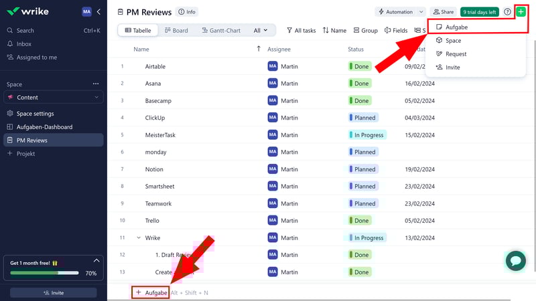Open the MA user avatar menu
536x301 pixels.
tap(87, 11)
